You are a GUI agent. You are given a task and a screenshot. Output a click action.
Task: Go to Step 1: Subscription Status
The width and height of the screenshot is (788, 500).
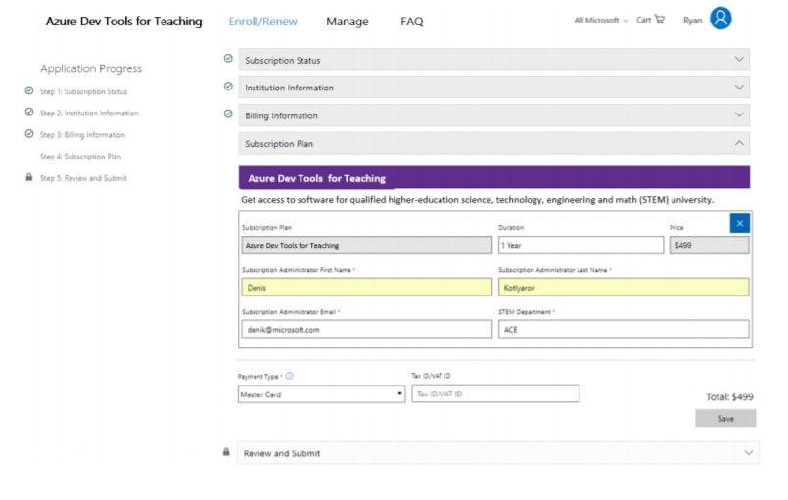[x=83, y=91]
